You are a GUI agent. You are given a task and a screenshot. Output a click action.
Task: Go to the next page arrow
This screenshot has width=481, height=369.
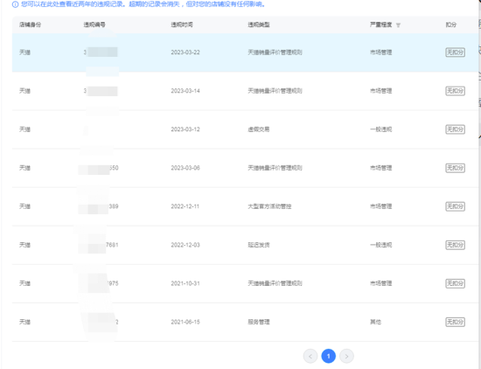click(346, 356)
